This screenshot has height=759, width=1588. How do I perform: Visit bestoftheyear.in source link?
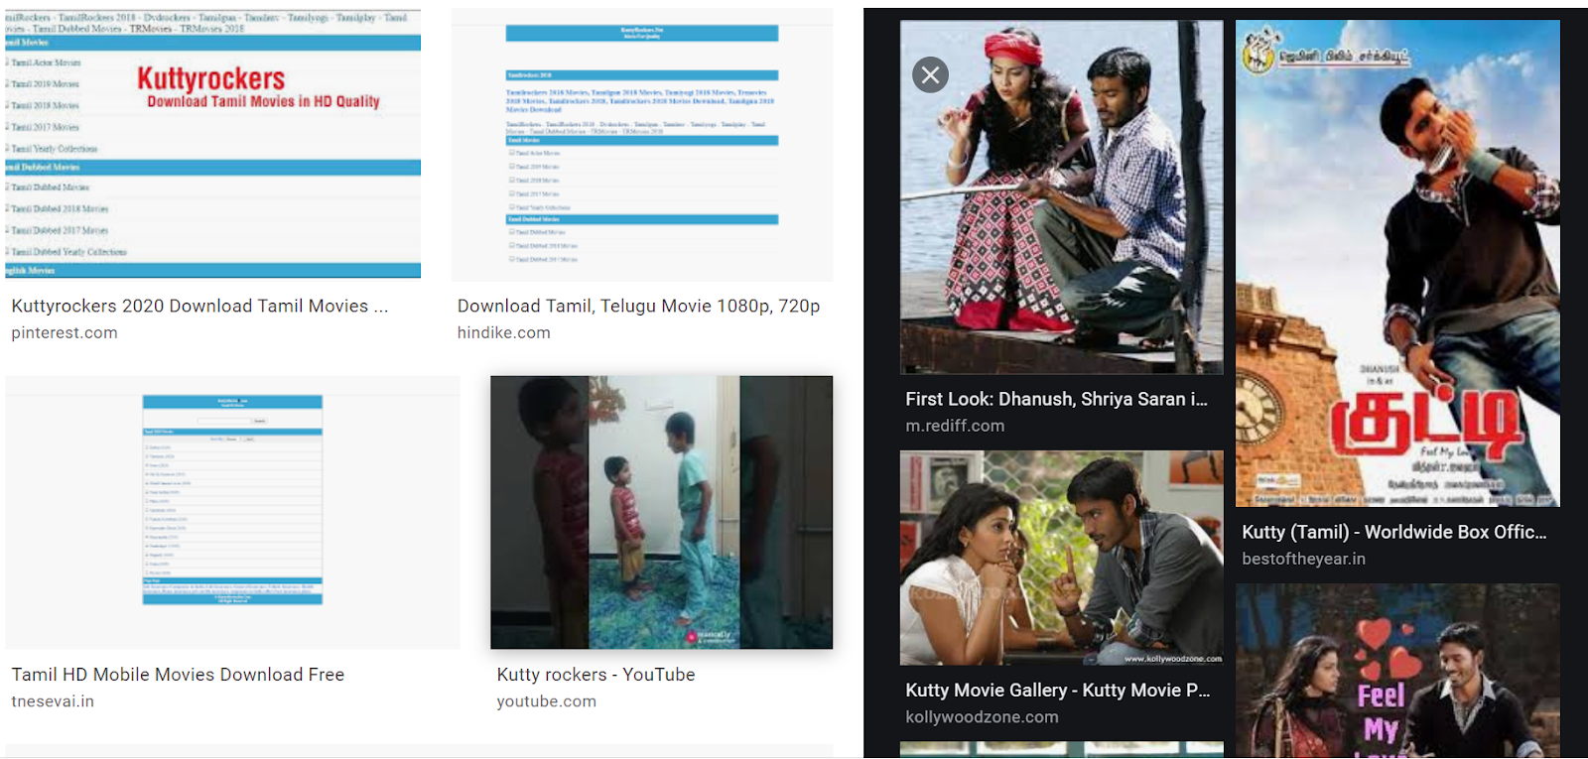[1303, 559]
